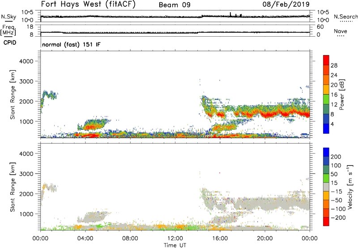Select the "Power [dB]" colorbar title
The image size is (358, 248).
342,94
